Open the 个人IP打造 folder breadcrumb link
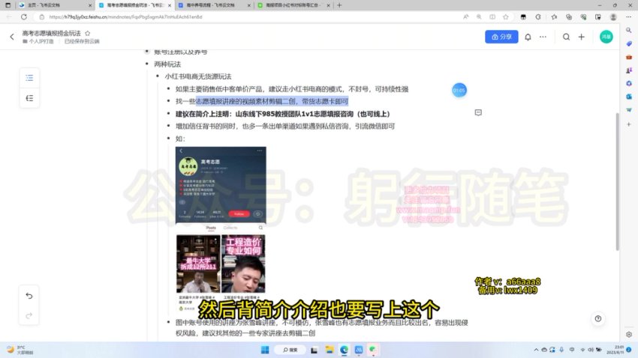The image size is (638, 358). 41,42
